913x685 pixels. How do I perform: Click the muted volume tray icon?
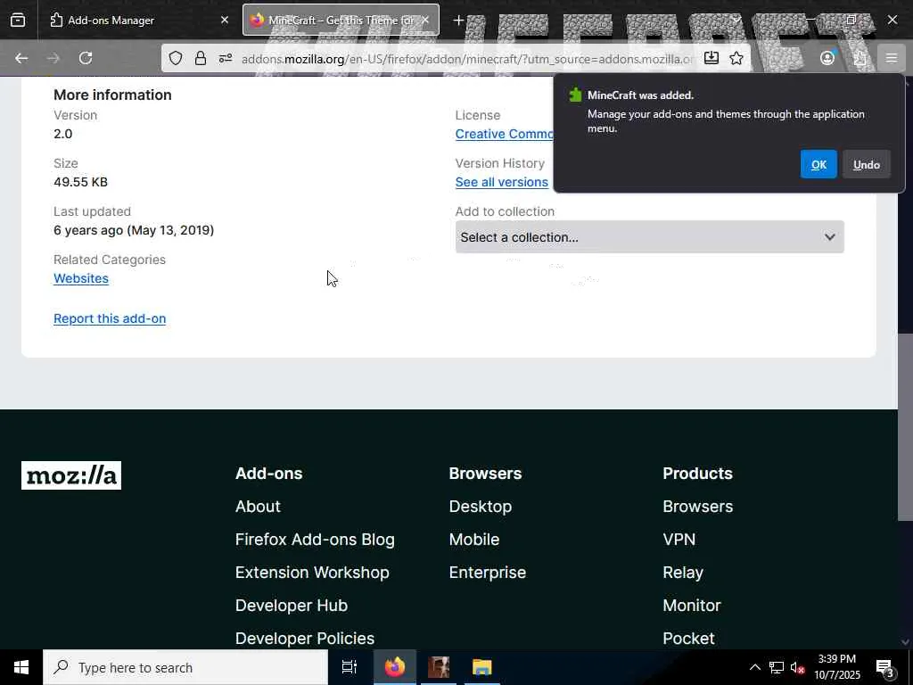[797, 667]
